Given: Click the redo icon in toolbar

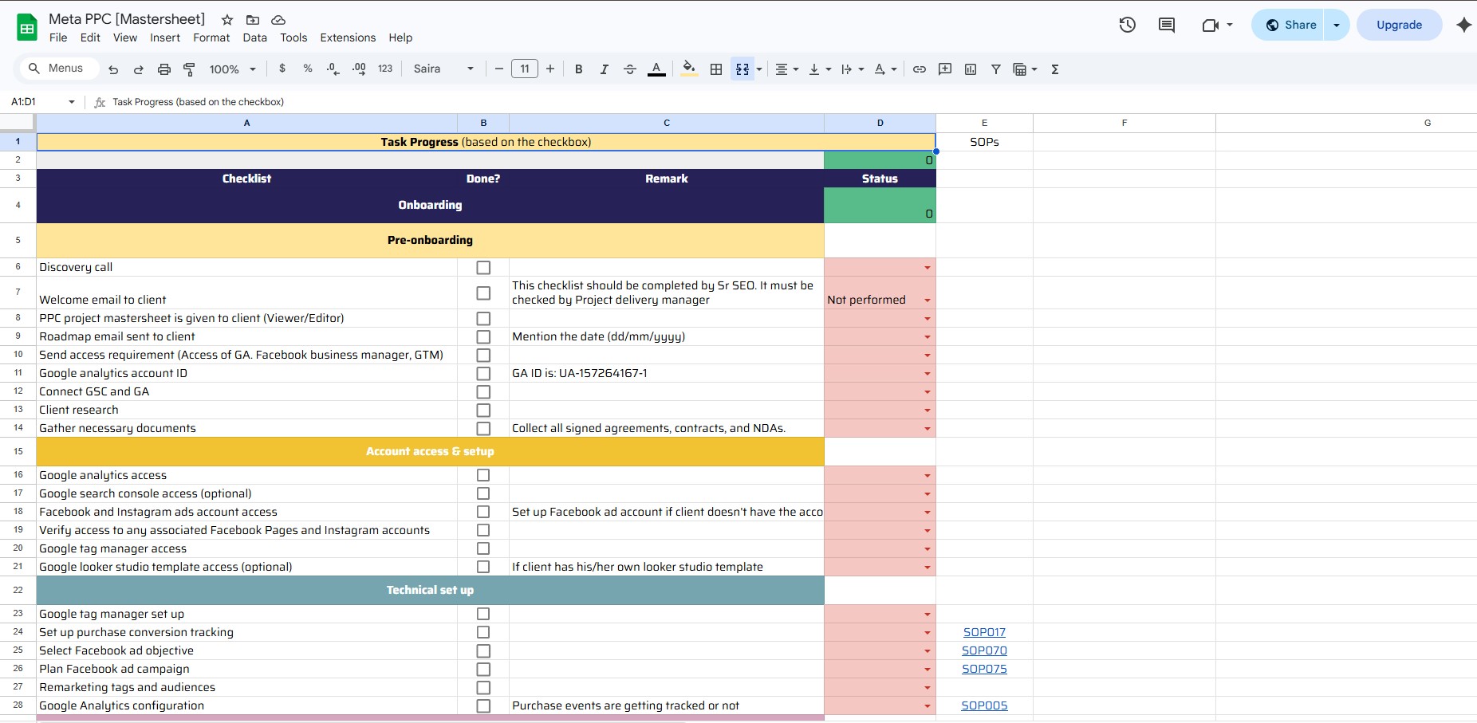Looking at the screenshot, I should point(139,69).
